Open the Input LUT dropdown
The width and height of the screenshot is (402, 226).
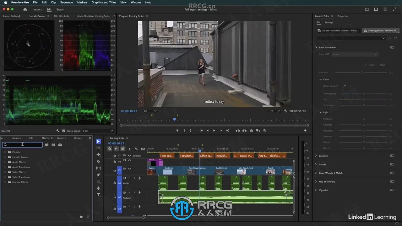pos(355,54)
